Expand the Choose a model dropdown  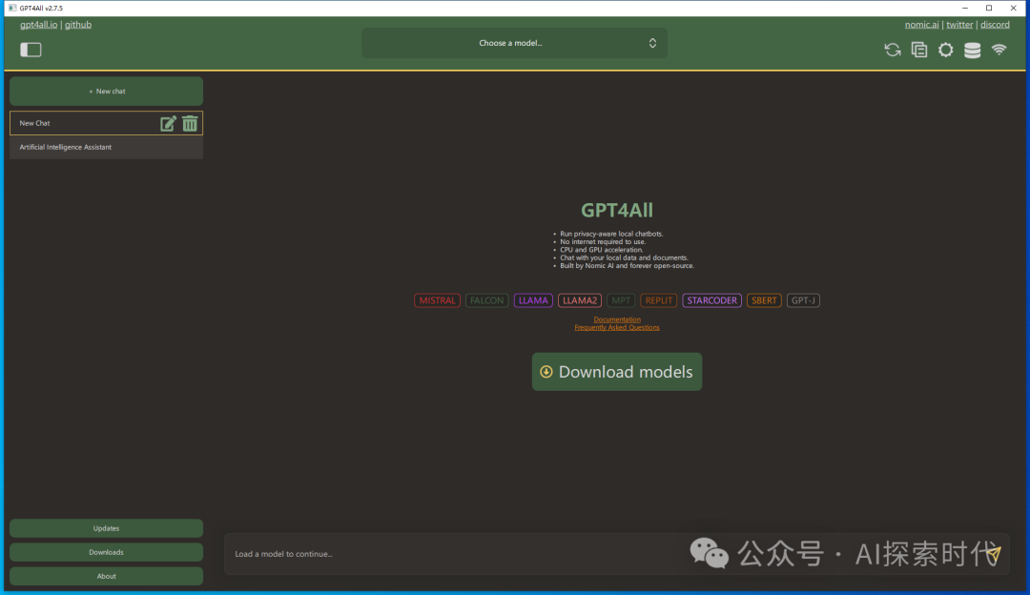pos(514,43)
